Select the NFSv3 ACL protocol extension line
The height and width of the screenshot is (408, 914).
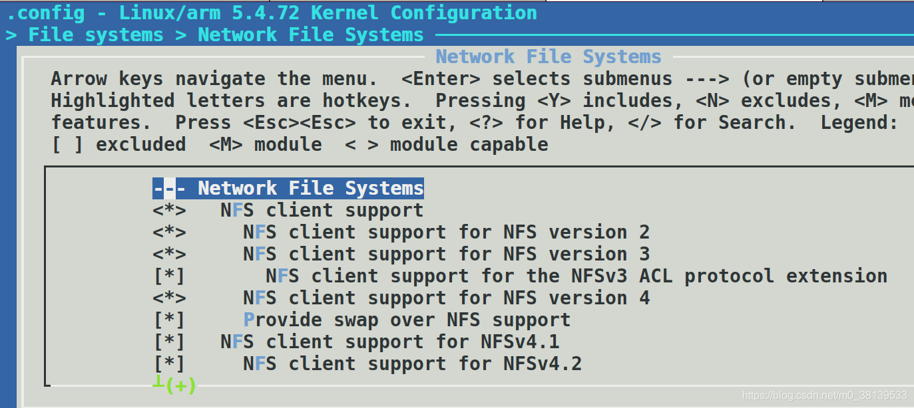pyautogui.click(x=576, y=276)
